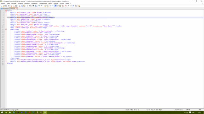The height and width of the screenshot is (114, 204).
Task: Toggle show all characters icon
Action: tap(53, 6)
